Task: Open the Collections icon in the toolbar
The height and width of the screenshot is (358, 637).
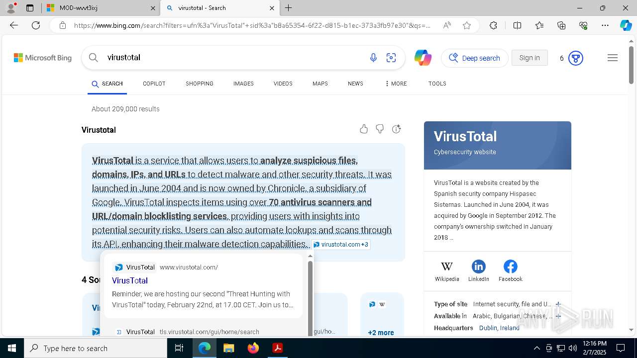Action: [561, 25]
